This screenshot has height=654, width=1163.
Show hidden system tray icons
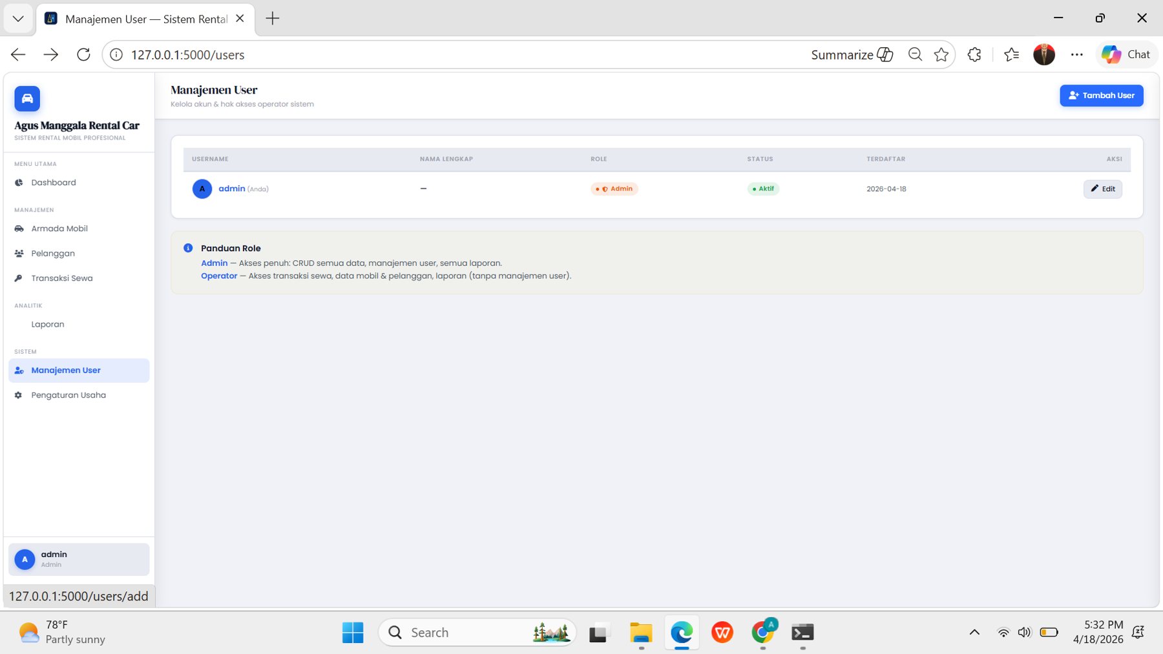[974, 632]
